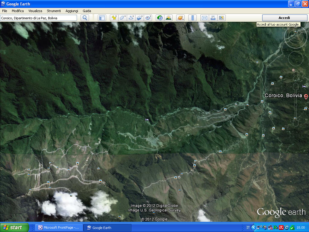Open the Aggiungi menu
Viewport: 309px width, 232px height.
[x=72, y=11]
